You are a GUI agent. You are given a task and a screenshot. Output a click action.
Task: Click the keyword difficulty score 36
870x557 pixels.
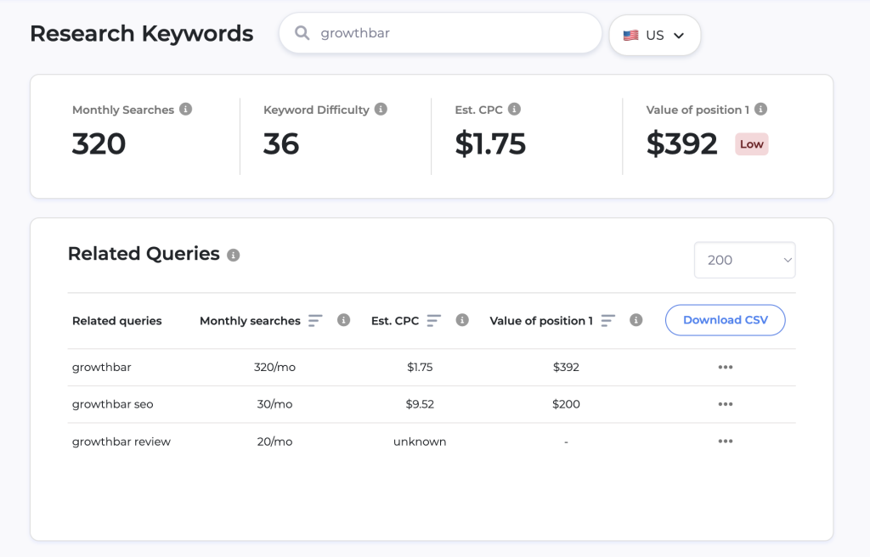pos(281,144)
